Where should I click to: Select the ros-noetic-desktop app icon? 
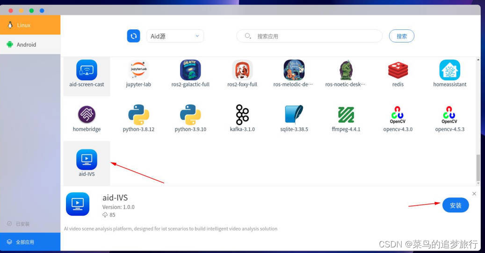(346, 70)
